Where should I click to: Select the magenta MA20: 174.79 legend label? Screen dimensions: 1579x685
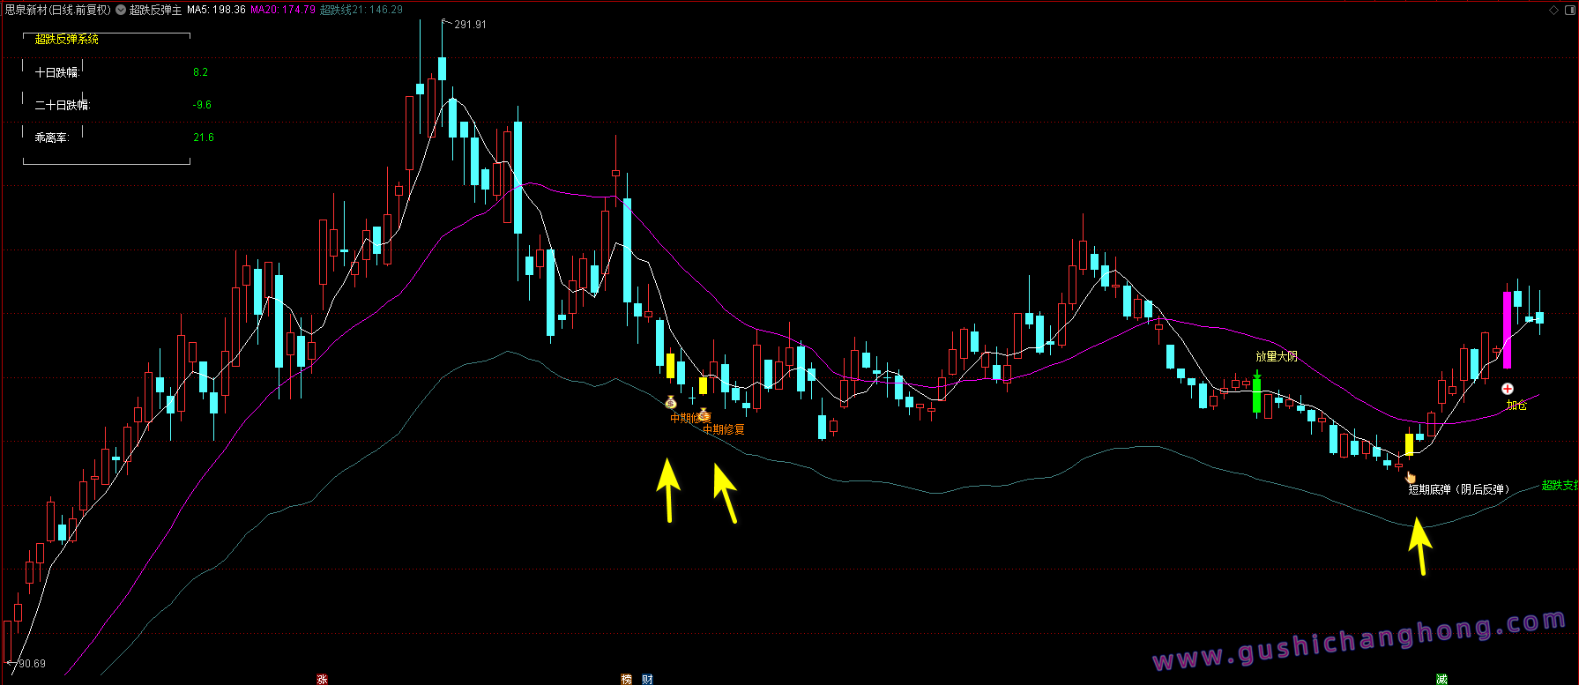(283, 10)
